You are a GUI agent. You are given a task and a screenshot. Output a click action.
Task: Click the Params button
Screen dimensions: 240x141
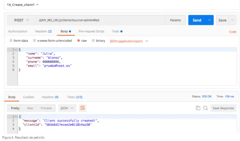(x=175, y=20)
